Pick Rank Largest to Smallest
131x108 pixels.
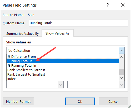tap(63, 74)
